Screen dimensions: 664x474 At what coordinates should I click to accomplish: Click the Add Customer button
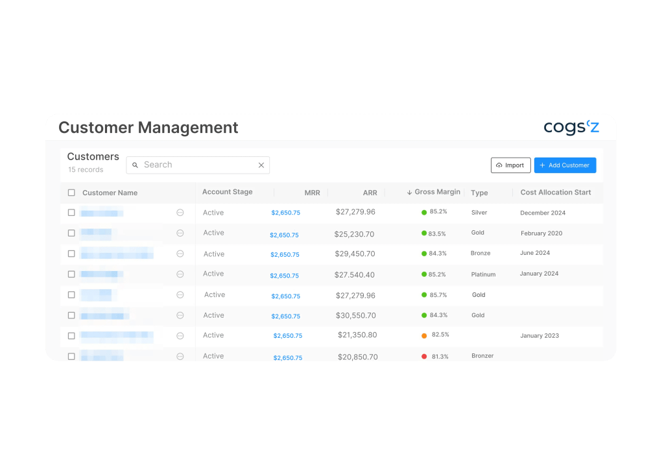[565, 165]
